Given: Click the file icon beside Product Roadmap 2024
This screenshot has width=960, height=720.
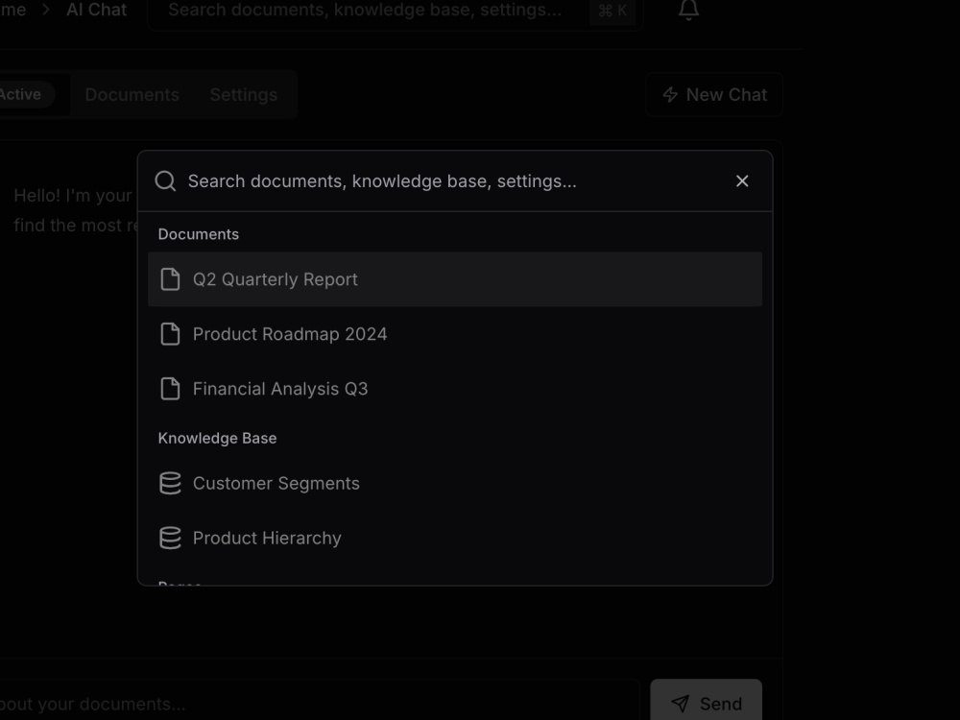Looking at the screenshot, I should pos(170,334).
